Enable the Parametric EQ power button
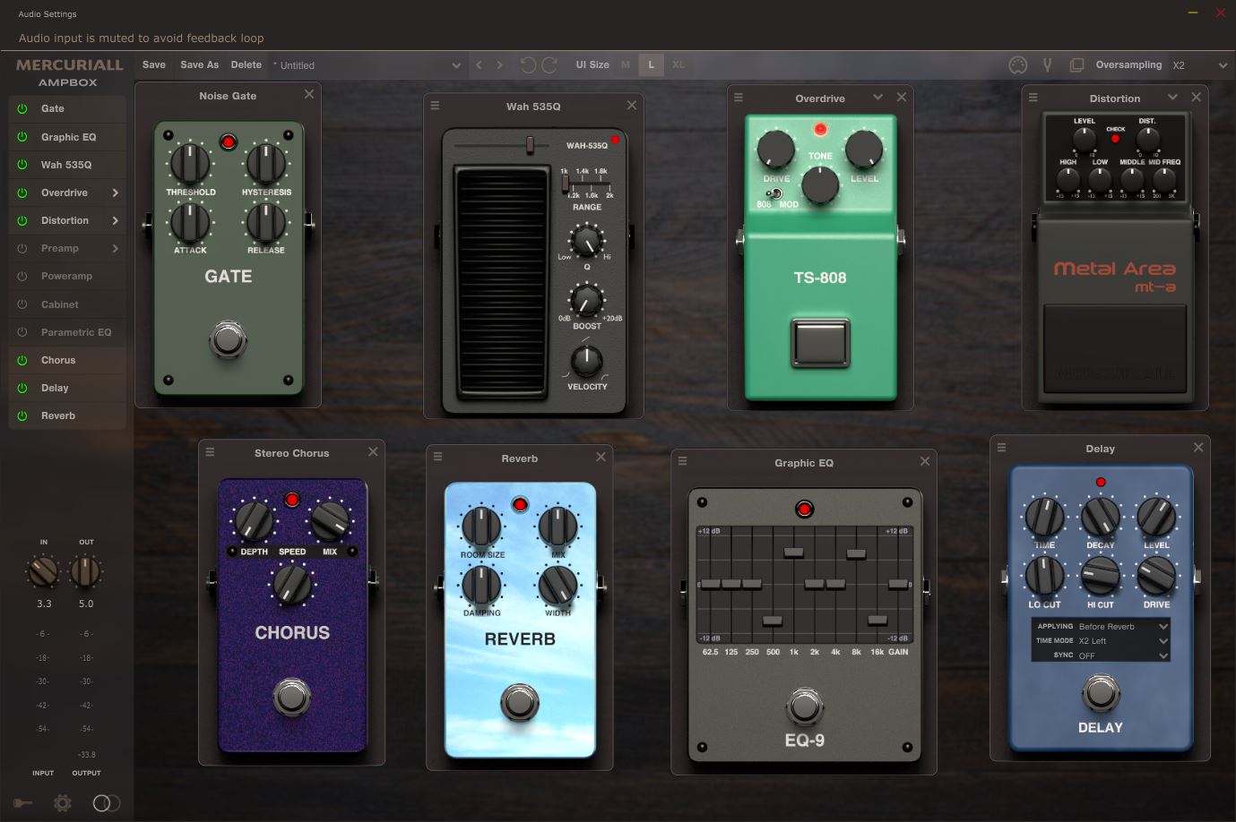This screenshot has height=822, width=1236. click(22, 332)
